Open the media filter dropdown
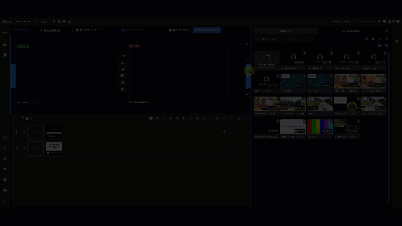402x226 pixels. click(269, 39)
